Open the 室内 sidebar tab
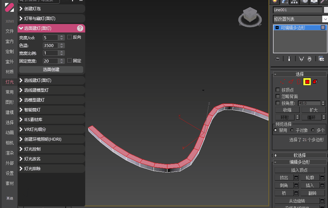The width and height of the screenshot is (328, 208). [x=9, y=42]
